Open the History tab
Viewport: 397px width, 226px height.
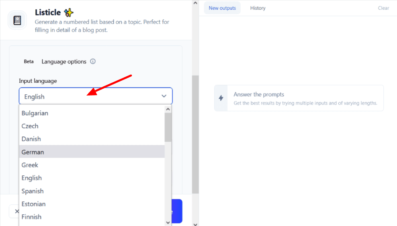(258, 8)
